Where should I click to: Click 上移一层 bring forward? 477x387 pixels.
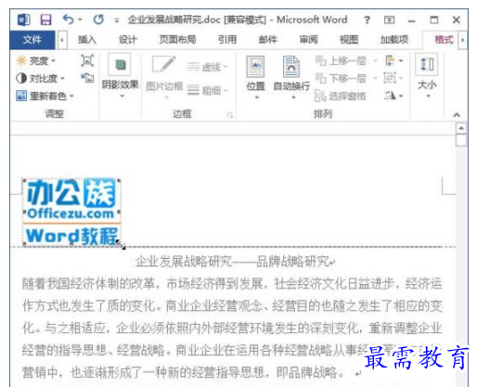click(x=341, y=60)
